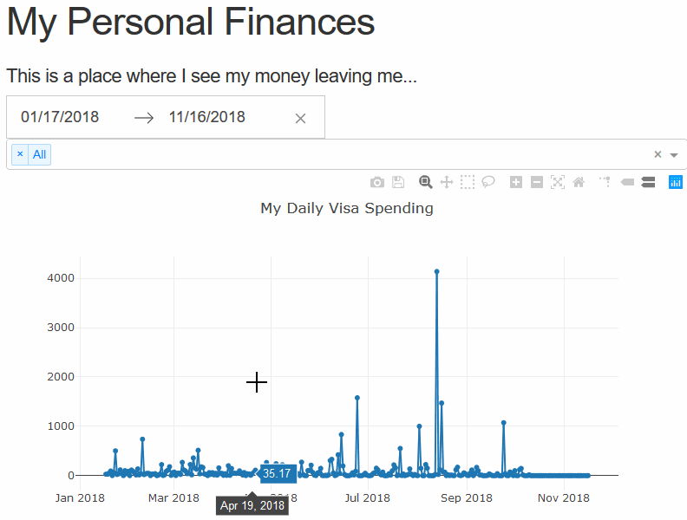Click the start date 01/17/2018 field

pos(61,117)
